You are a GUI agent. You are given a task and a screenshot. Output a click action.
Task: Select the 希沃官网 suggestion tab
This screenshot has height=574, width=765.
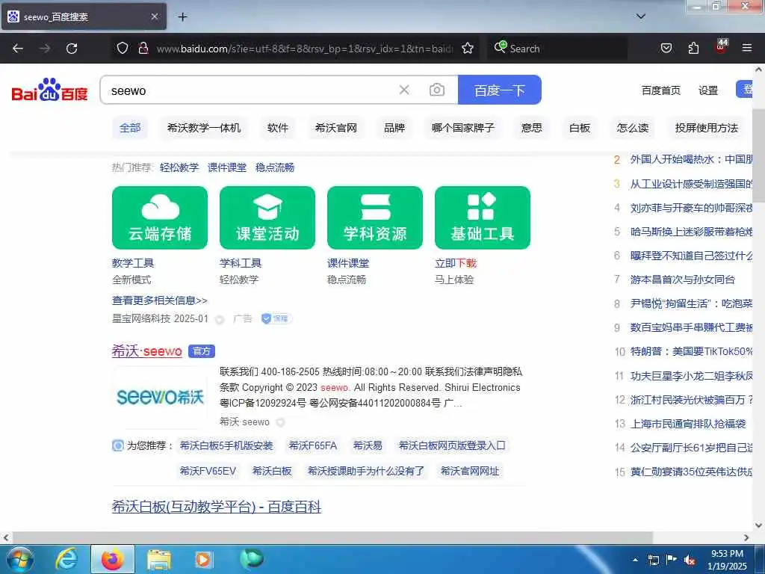pyautogui.click(x=336, y=128)
